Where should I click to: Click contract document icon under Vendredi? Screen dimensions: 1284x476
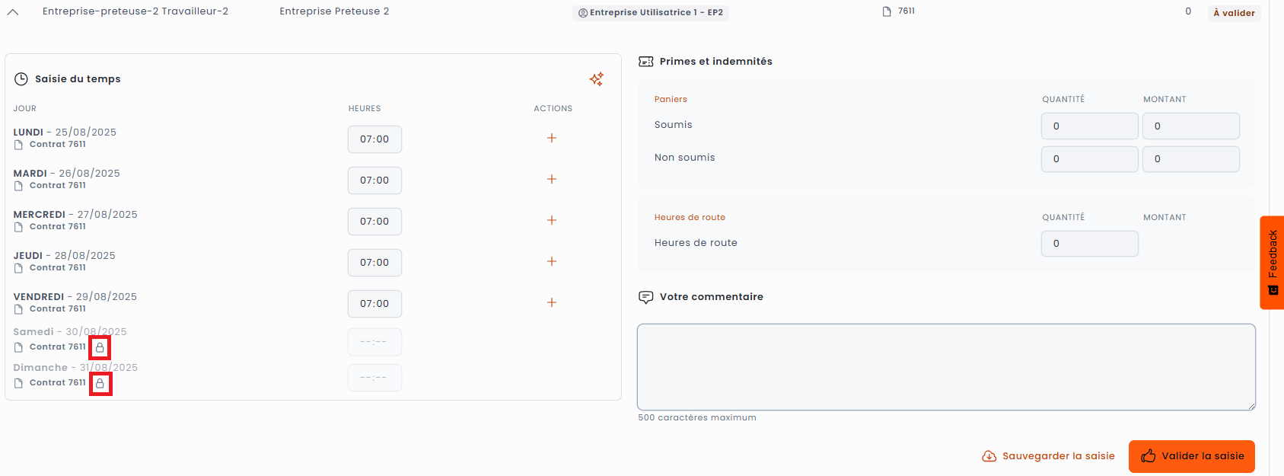18,309
